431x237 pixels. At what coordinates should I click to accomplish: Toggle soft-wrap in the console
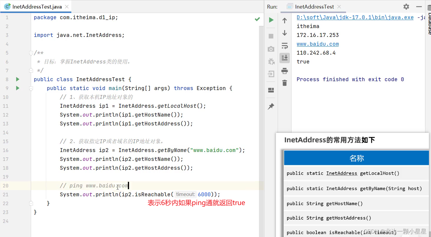pyautogui.click(x=284, y=46)
